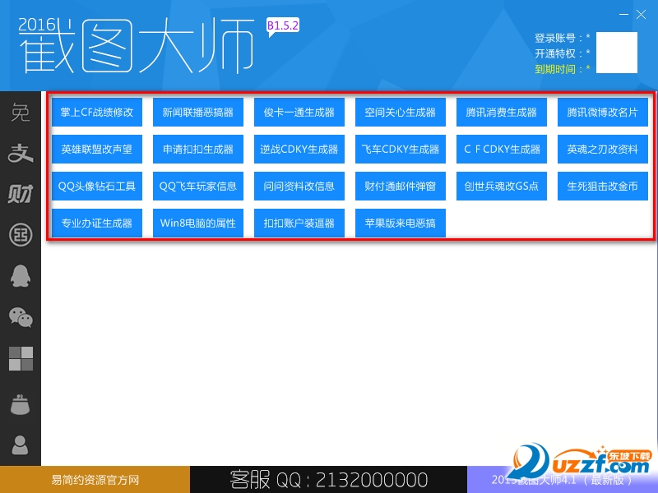Open the four-squares grid sidebar icon
Viewport: 658px width, 493px height.
coord(21,358)
